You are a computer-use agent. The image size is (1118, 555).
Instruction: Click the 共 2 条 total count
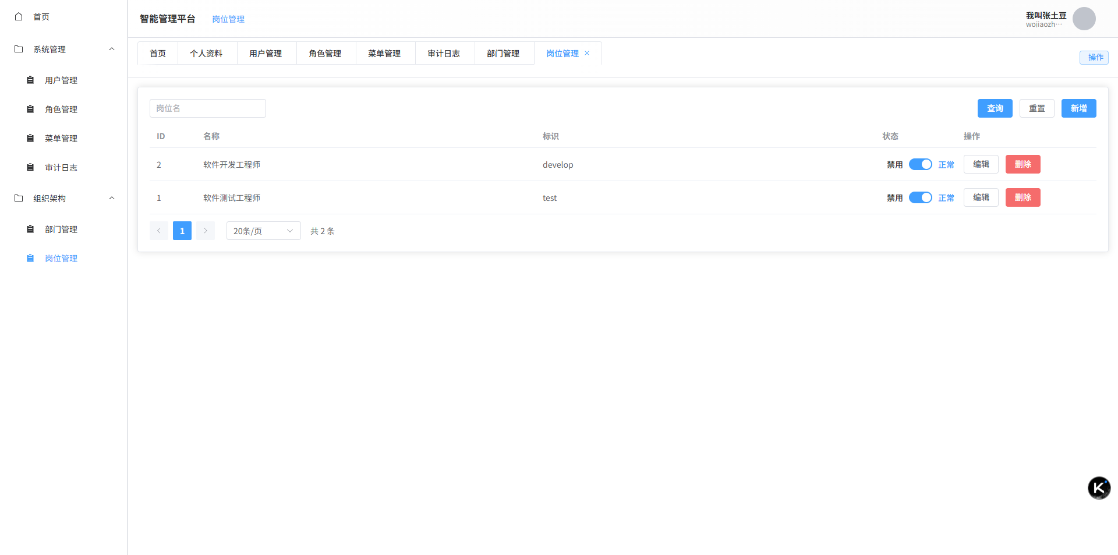pyautogui.click(x=323, y=231)
